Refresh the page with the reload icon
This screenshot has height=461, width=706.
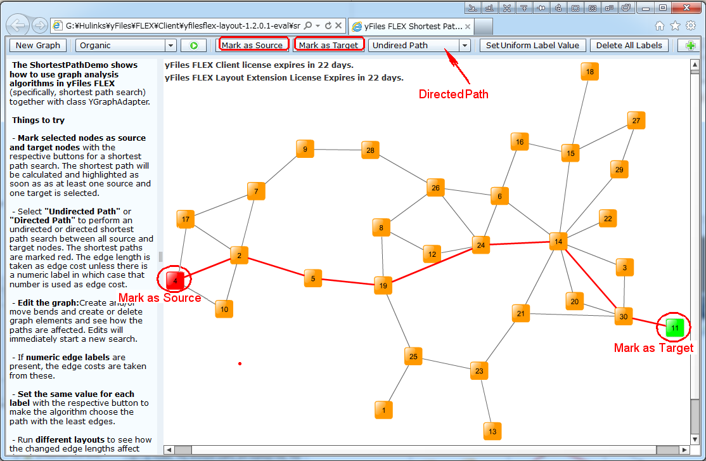(328, 26)
